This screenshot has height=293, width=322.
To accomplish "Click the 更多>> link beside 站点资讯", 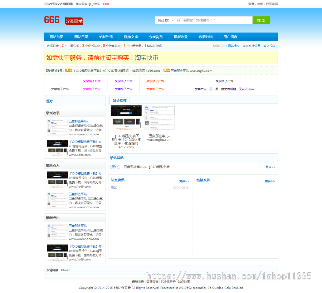I will click(x=184, y=181).
